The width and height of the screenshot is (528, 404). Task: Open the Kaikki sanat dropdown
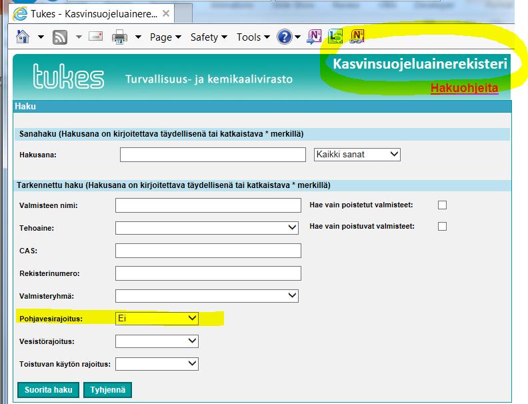click(x=357, y=155)
